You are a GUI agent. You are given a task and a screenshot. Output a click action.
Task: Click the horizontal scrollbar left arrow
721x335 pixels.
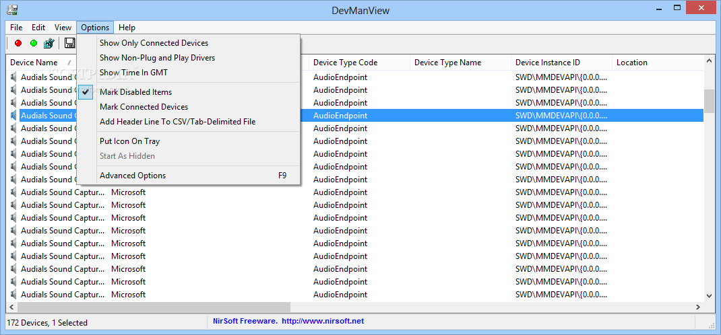11,307
